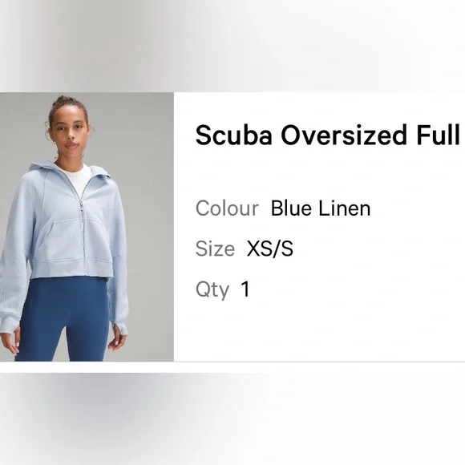Open the blue hoodie product photo
Image resolution: width=465 pixels, height=465 pixels.
(87, 227)
